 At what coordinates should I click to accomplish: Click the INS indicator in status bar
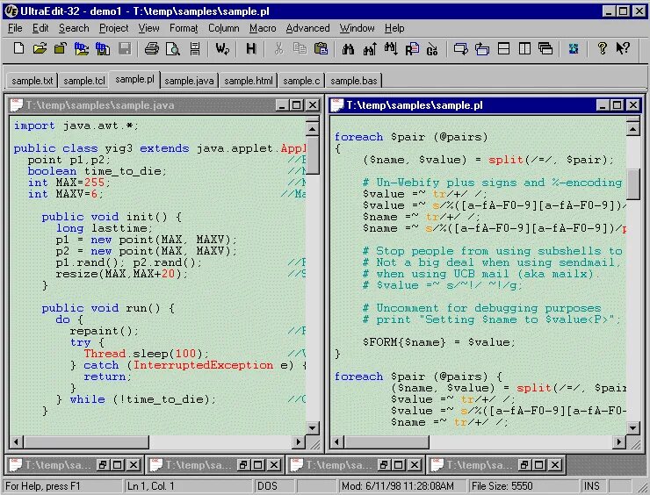[x=591, y=486]
